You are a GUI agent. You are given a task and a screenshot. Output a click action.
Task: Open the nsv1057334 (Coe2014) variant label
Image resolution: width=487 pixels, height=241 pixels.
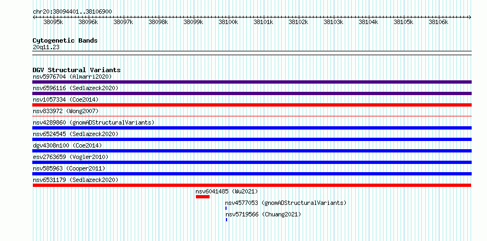[x=66, y=99]
